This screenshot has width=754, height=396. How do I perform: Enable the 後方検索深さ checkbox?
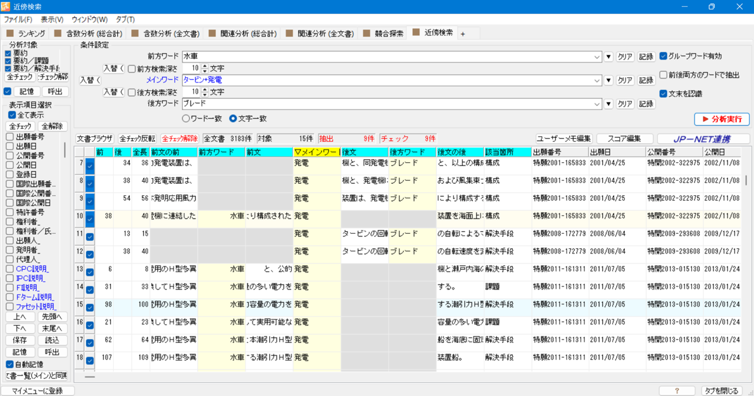point(131,93)
